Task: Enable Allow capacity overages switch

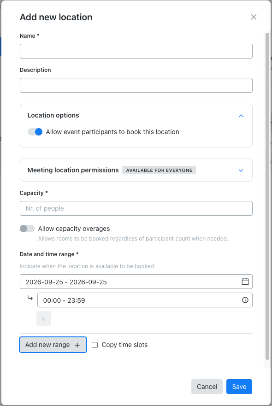Action: [x=27, y=229]
